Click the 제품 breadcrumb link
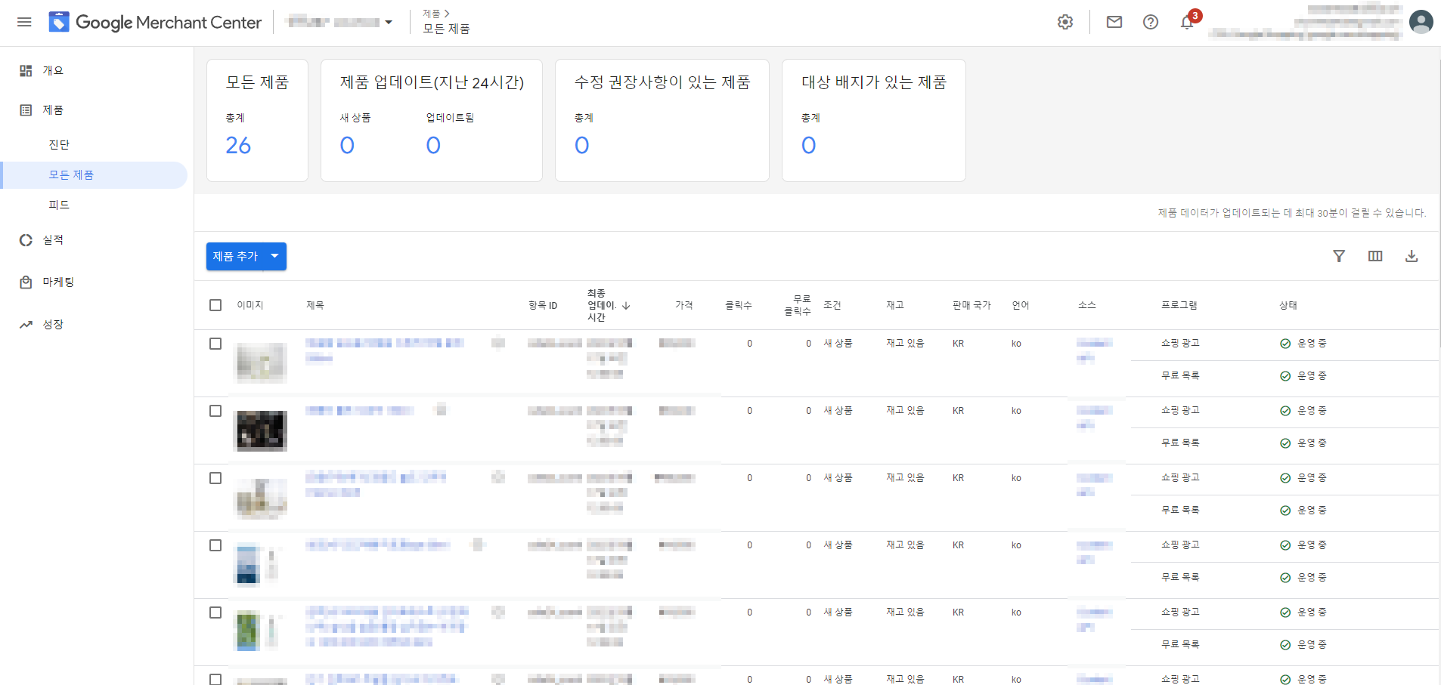The width and height of the screenshot is (1441, 685). [432, 14]
